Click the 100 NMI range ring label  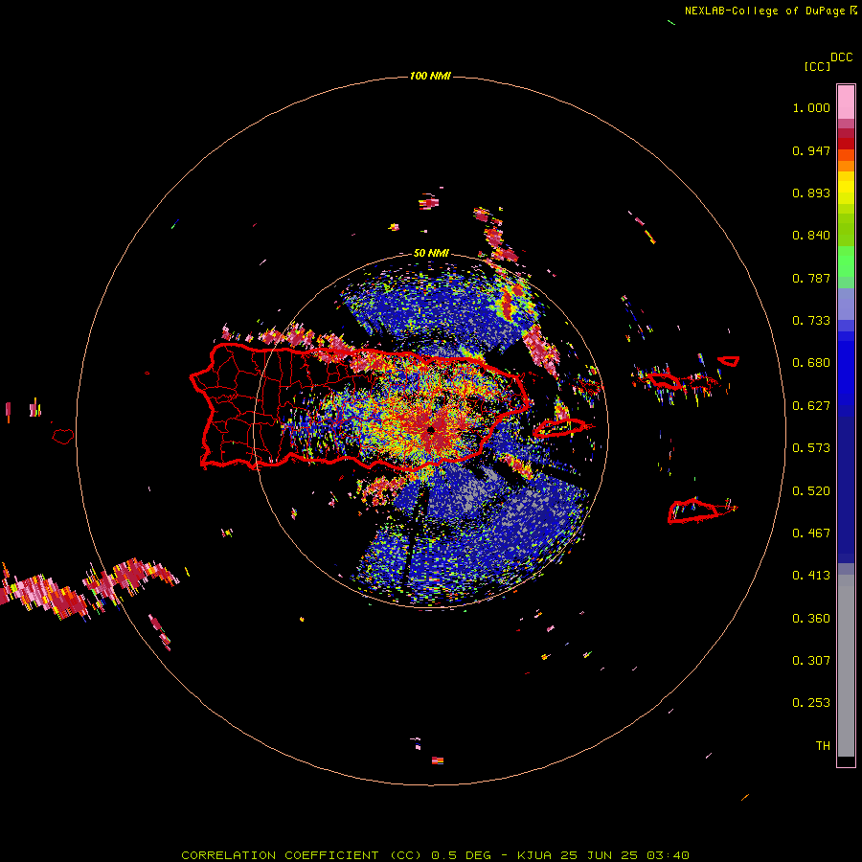pos(430,76)
